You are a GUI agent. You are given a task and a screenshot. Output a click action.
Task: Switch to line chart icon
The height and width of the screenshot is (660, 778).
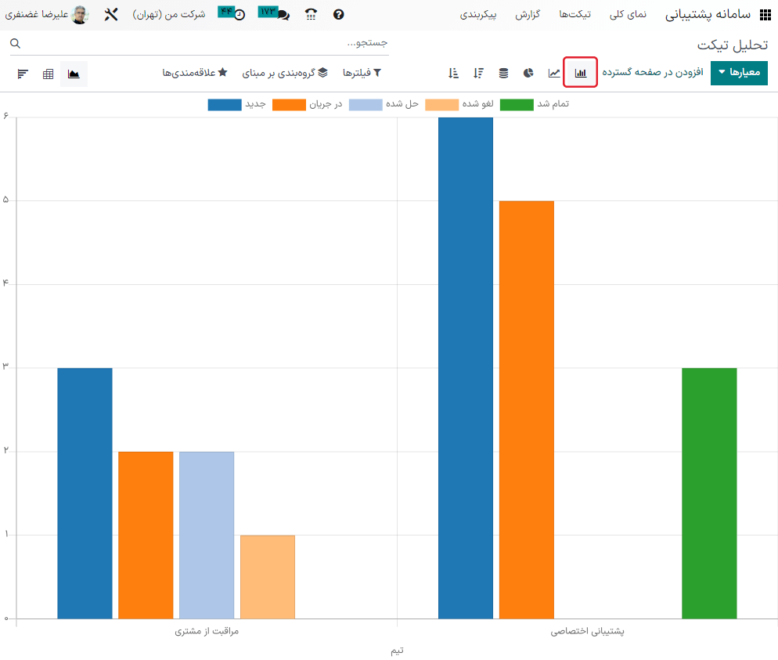pos(554,73)
